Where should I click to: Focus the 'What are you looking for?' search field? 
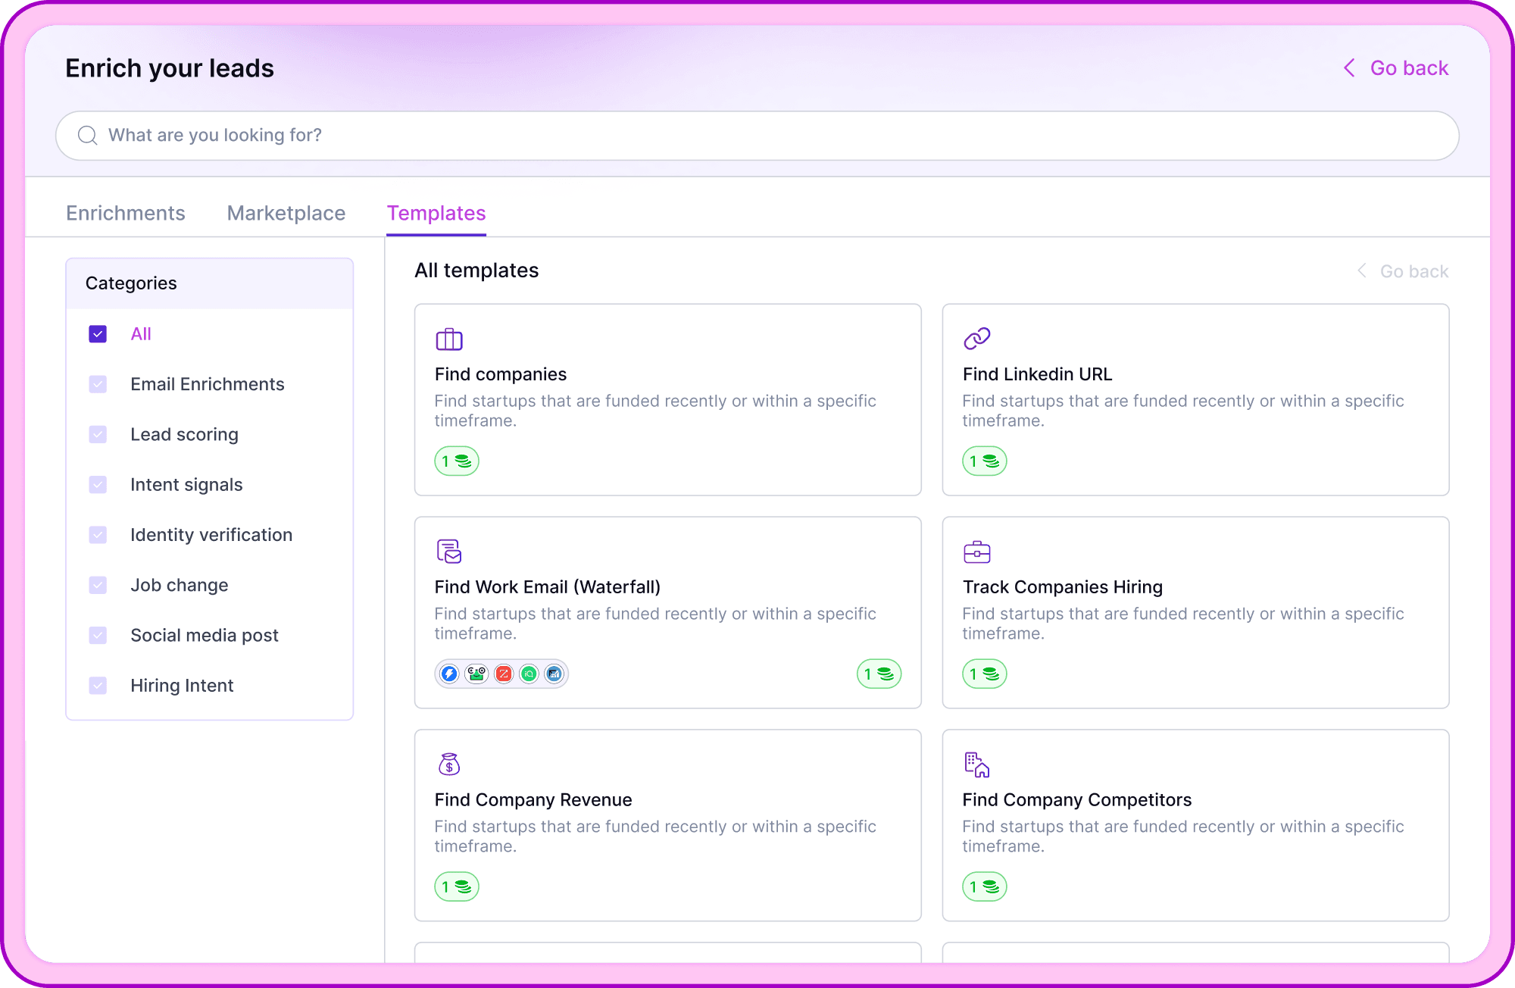(757, 136)
